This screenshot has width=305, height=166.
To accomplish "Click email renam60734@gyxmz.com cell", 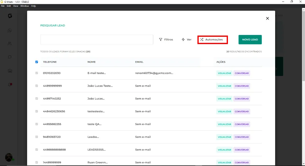I will [154, 73].
